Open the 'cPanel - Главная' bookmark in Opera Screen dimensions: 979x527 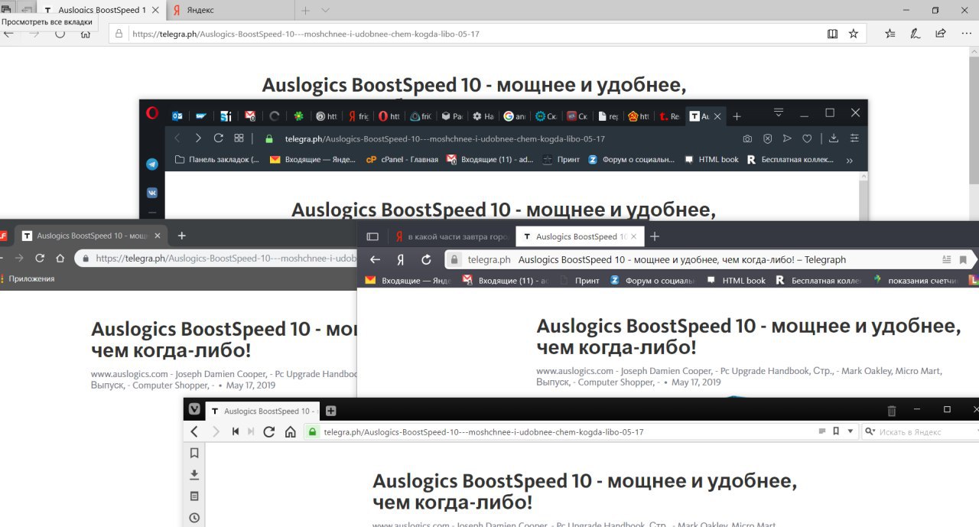[x=402, y=160]
